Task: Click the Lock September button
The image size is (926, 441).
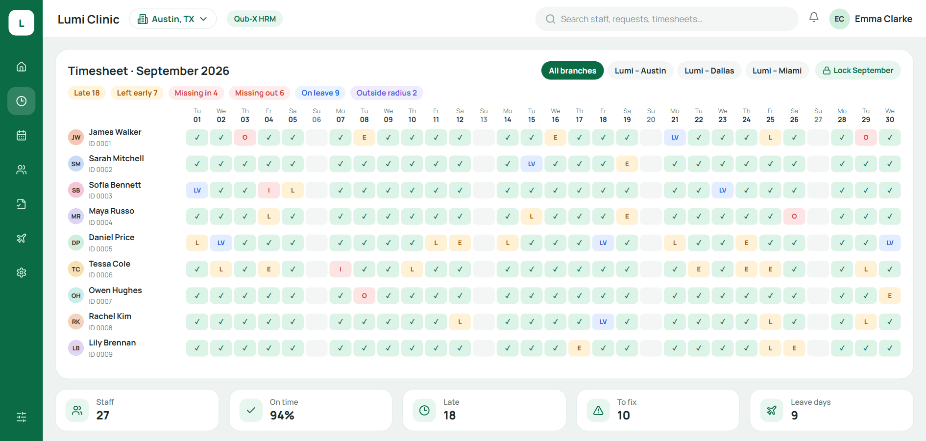Action: tap(858, 71)
